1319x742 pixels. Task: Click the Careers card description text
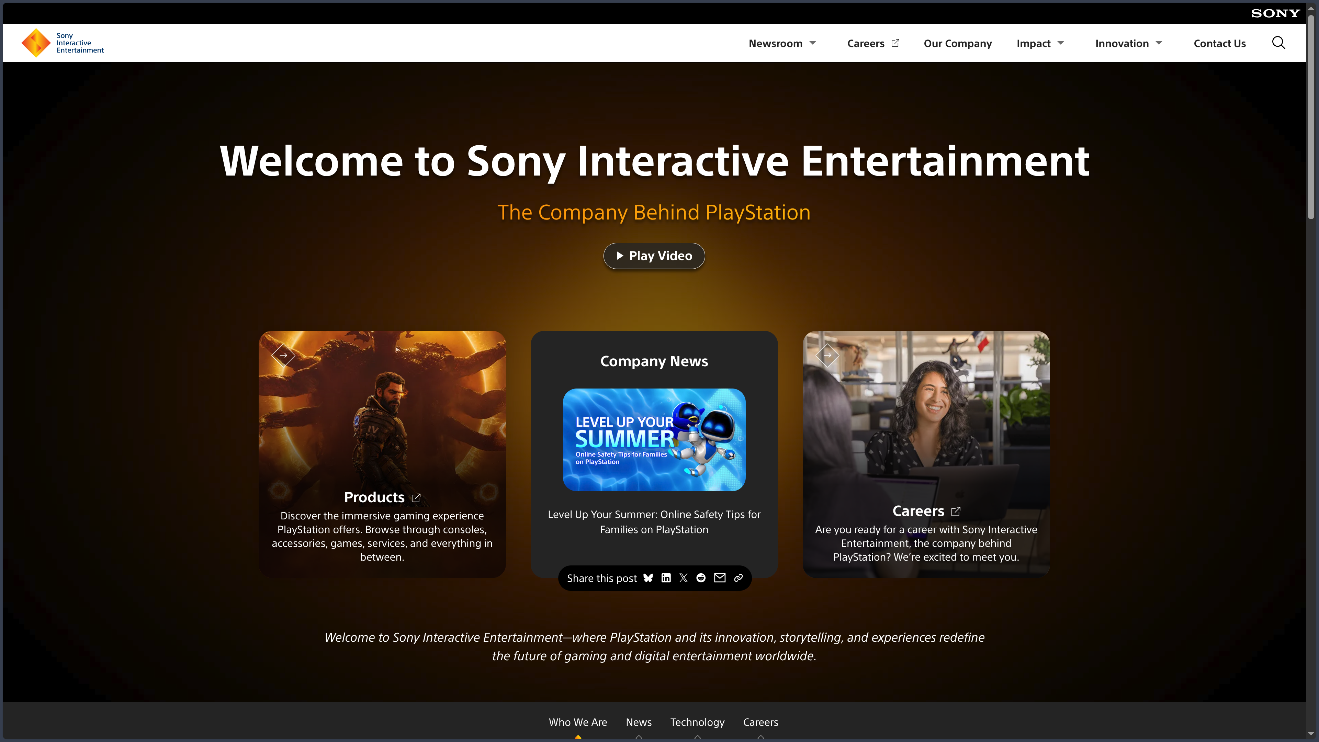(926, 543)
